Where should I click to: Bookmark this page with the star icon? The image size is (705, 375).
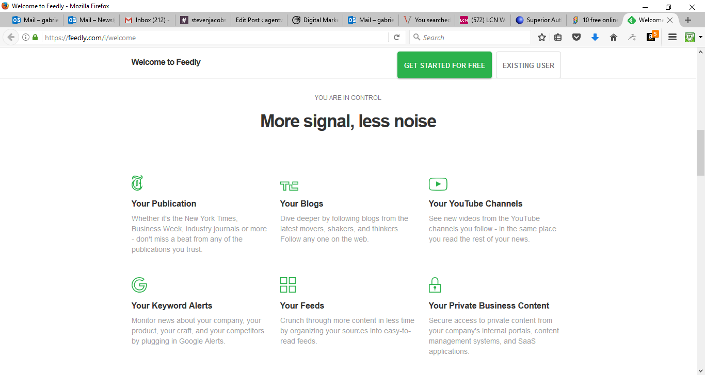coord(542,37)
